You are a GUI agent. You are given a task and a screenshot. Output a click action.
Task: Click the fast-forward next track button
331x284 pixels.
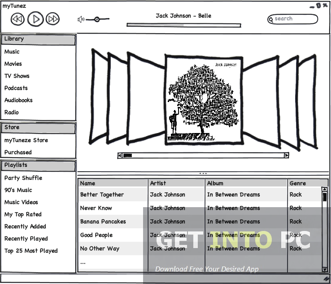(x=52, y=19)
